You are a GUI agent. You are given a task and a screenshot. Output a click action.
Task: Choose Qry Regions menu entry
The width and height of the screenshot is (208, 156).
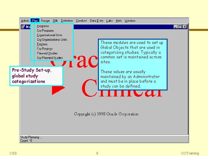pyautogui.click(x=45, y=49)
